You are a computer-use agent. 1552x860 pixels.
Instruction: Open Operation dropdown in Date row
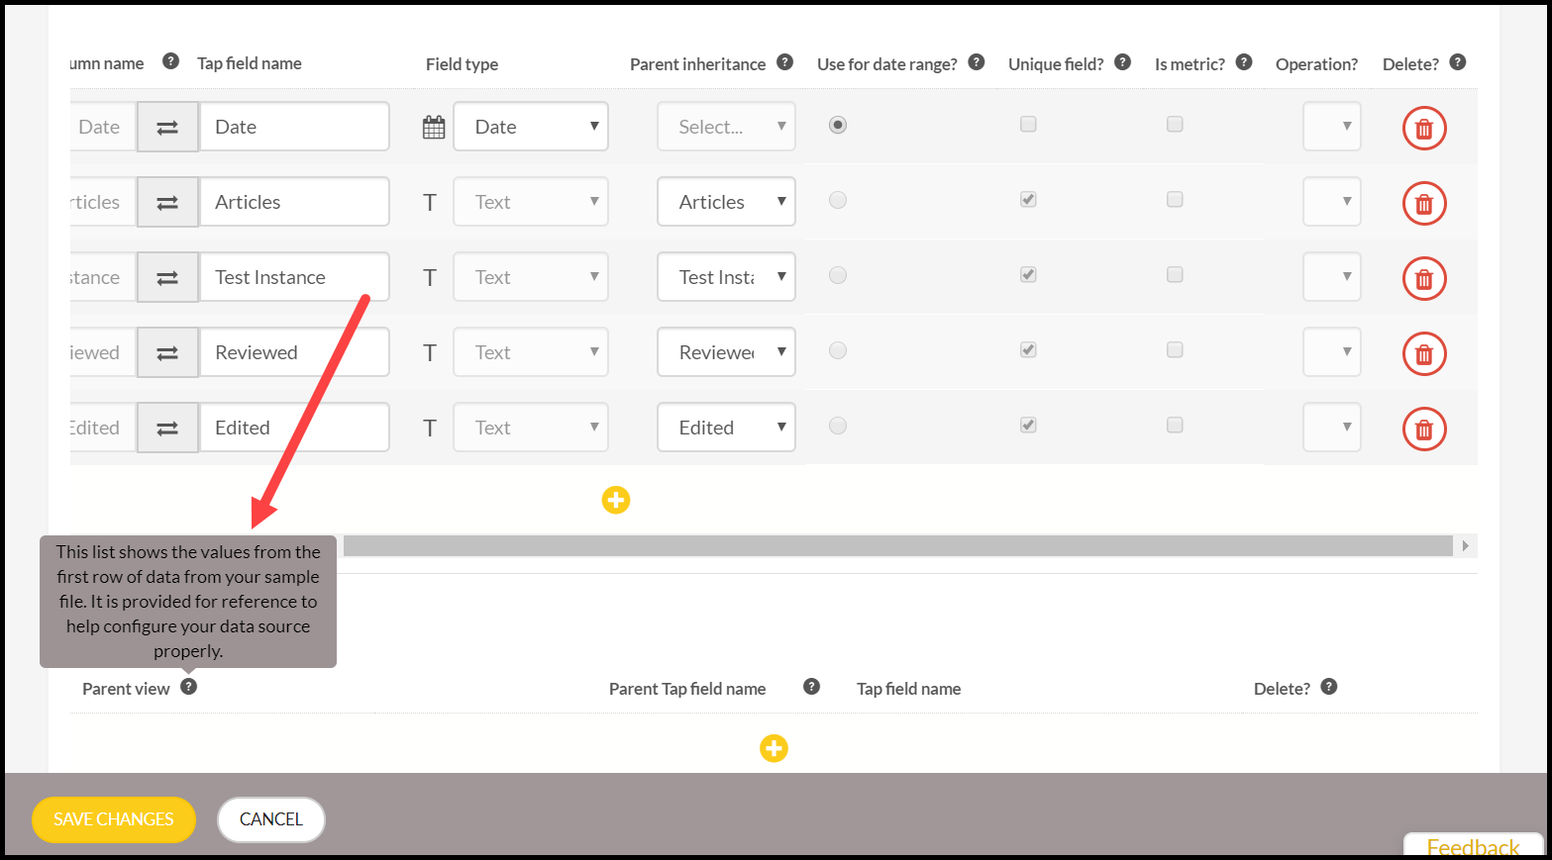[1332, 127]
